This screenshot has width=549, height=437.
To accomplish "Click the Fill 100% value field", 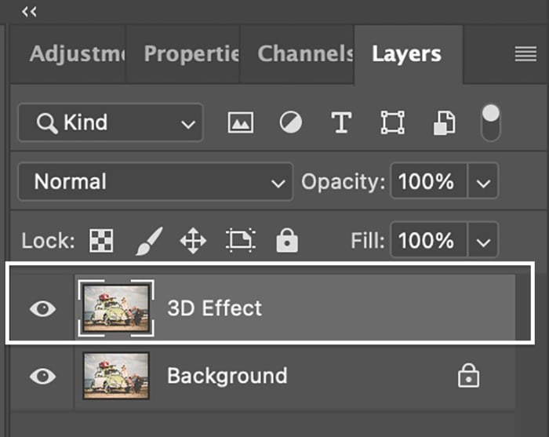I will 429,240.
